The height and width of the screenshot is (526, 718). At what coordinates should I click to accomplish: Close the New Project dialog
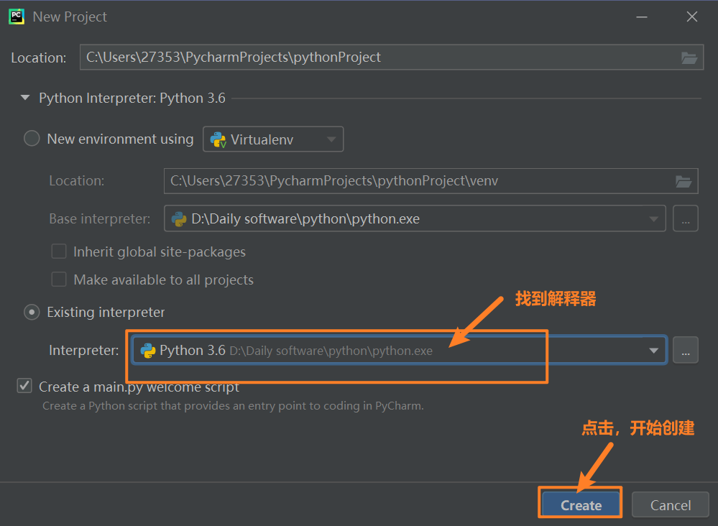[692, 17]
